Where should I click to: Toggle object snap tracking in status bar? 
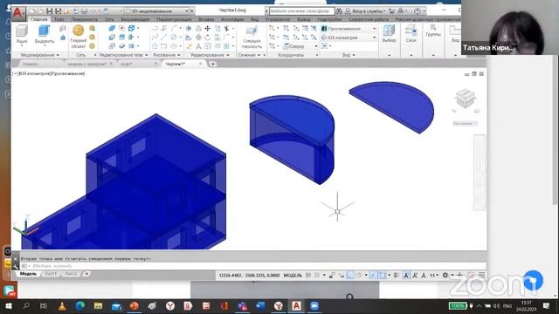pyautogui.click(x=373, y=276)
